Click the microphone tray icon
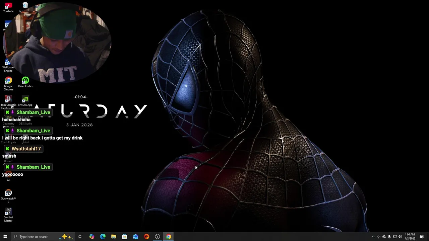 (389, 237)
